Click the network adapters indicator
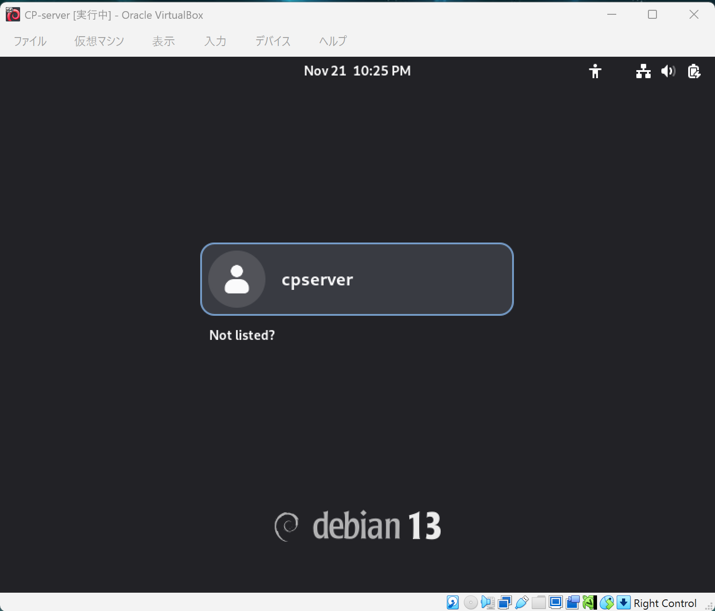 (x=505, y=603)
